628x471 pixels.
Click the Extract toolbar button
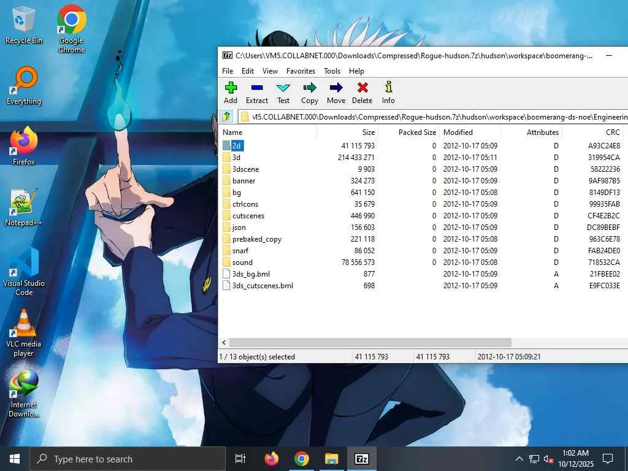click(x=257, y=93)
